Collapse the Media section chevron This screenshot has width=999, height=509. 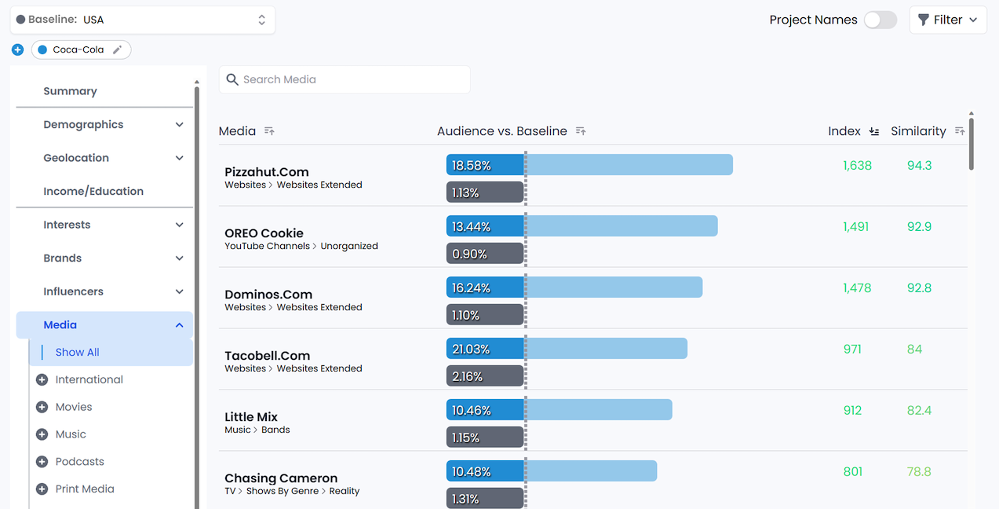pyautogui.click(x=180, y=325)
